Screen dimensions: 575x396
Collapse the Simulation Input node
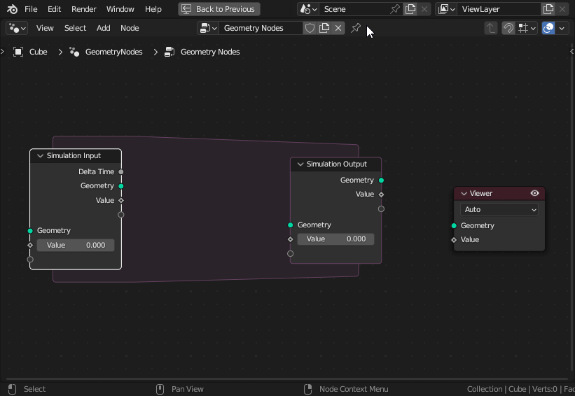[x=41, y=156]
